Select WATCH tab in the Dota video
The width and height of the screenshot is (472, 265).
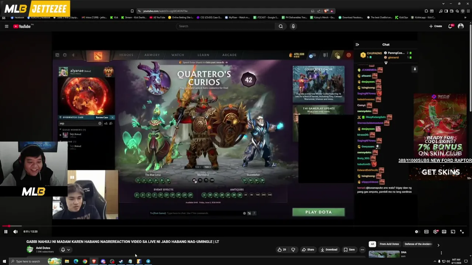(178, 55)
